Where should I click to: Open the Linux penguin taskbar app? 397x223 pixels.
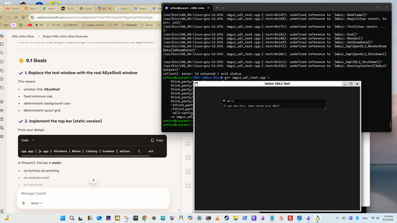click(x=318, y=218)
